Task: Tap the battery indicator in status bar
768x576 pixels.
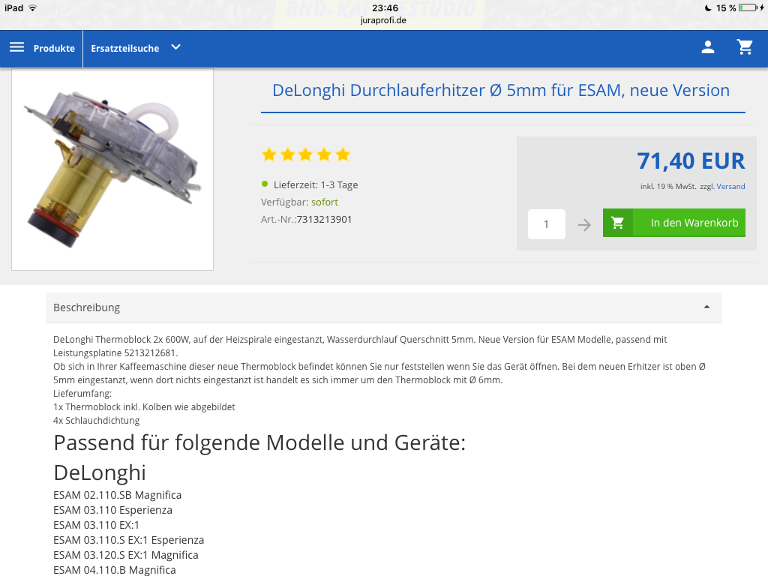Action: click(748, 7)
